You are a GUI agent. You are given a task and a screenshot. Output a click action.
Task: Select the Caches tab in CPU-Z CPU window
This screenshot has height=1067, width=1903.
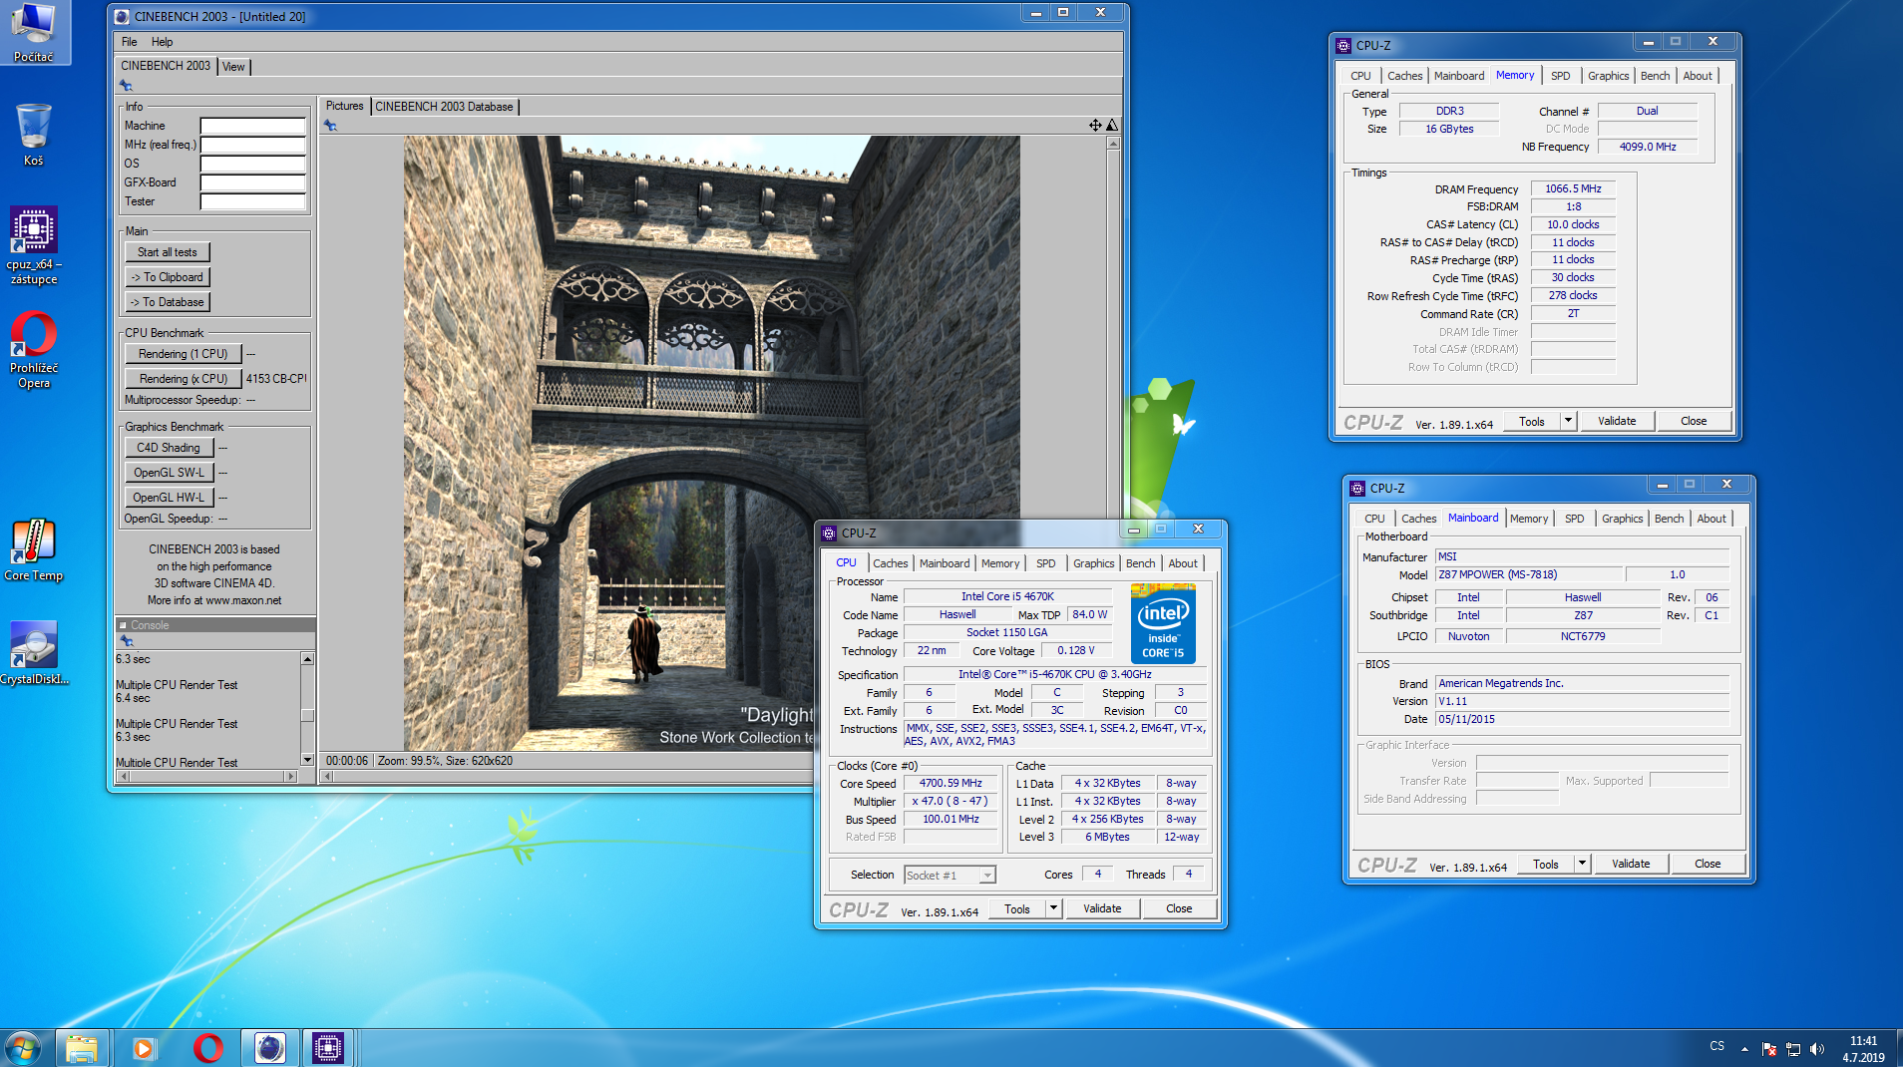[x=890, y=563]
